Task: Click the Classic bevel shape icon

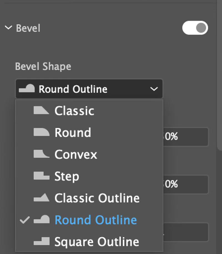Action: [x=41, y=111]
